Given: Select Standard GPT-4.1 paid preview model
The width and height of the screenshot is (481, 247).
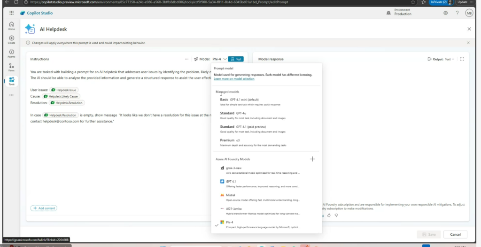Looking at the screenshot, I should 266,129.
